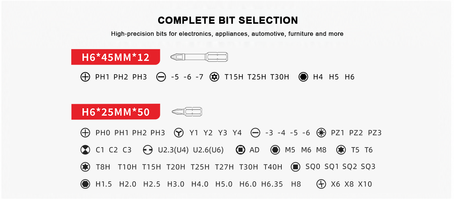454x199 pixels.
Task: Click the short 25mm bit illustration
Action: pos(187,112)
